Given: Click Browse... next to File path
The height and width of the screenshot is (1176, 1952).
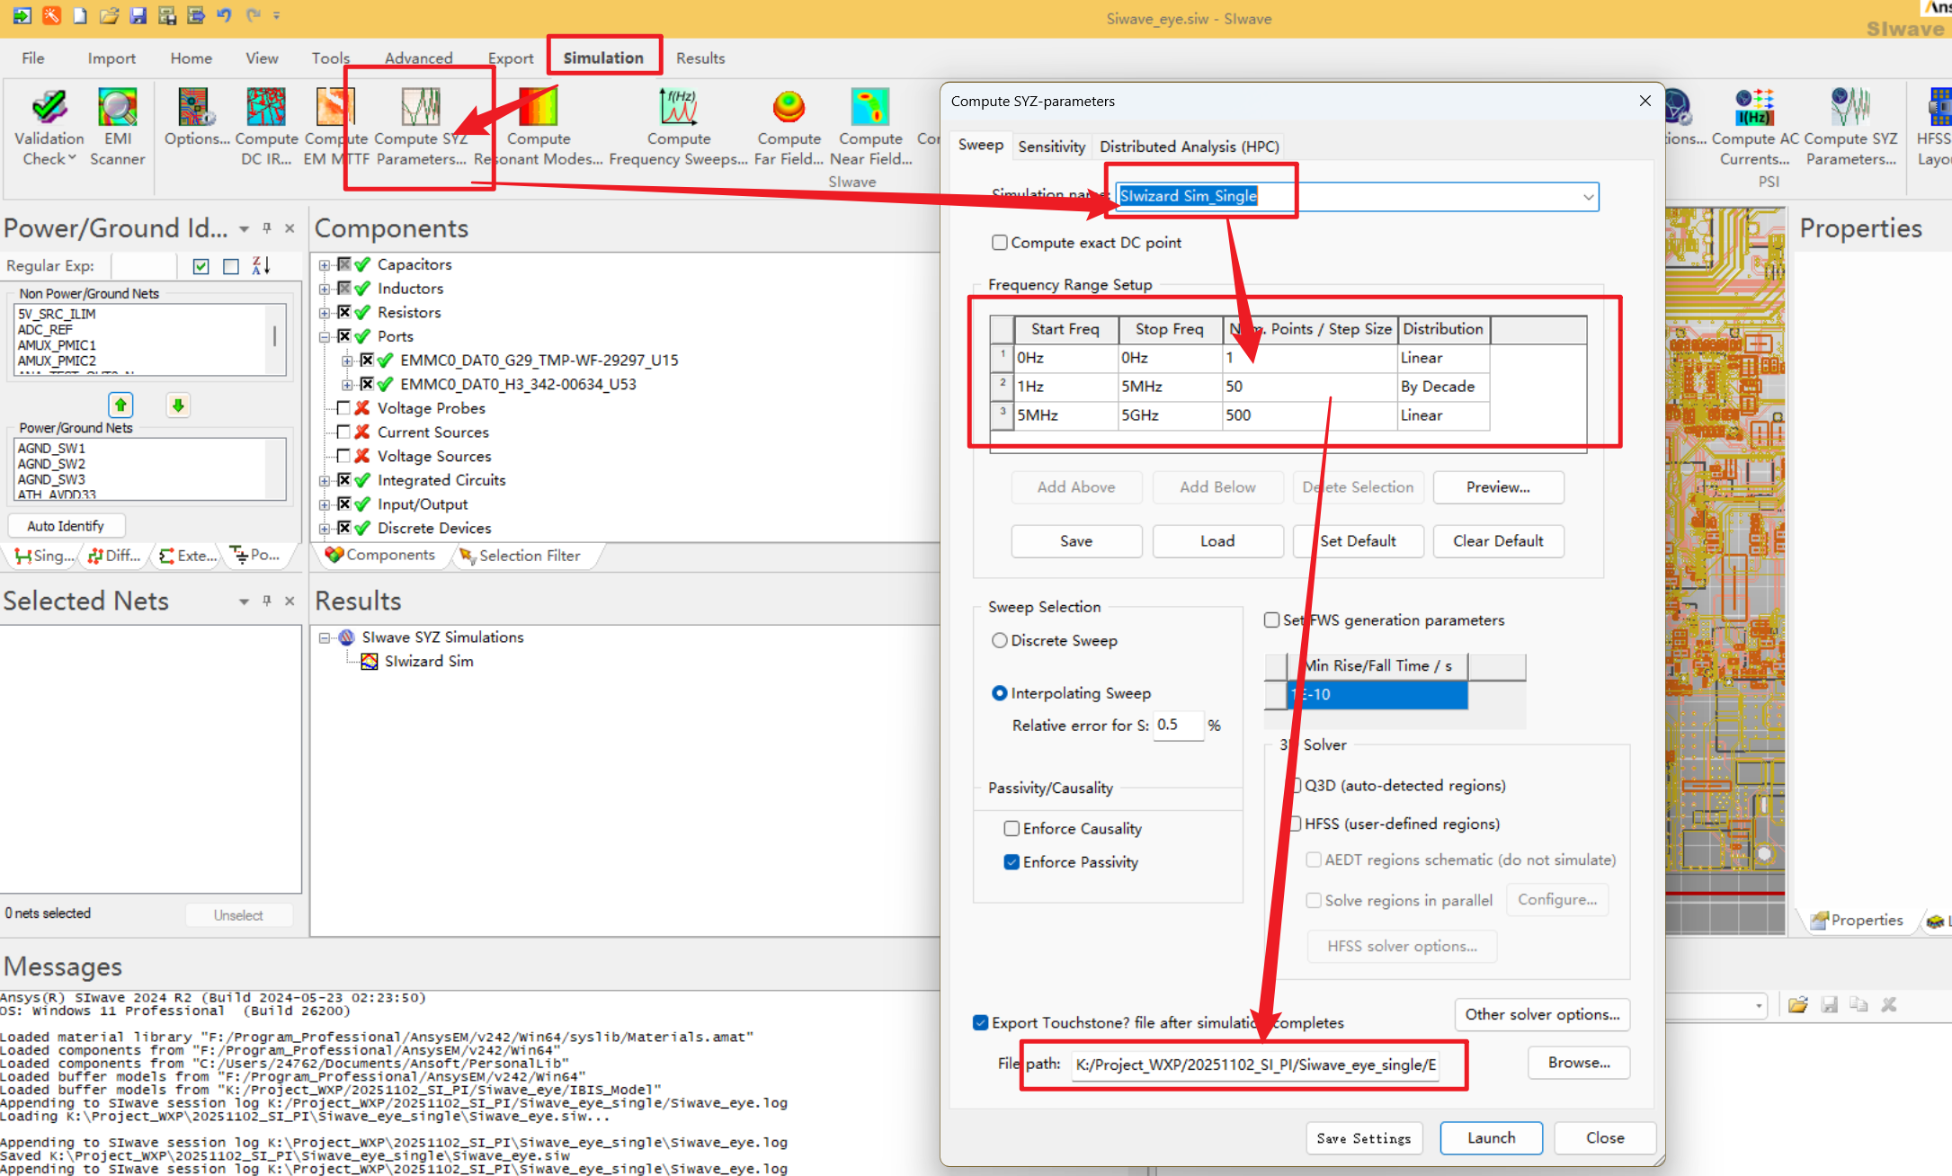Looking at the screenshot, I should point(1579,1063).
